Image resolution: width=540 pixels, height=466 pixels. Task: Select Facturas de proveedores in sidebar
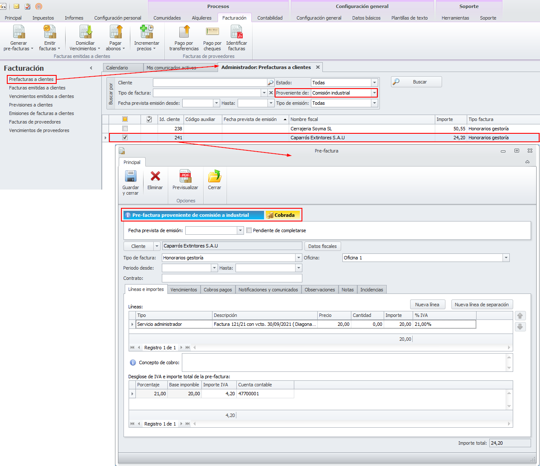(35, 122)
